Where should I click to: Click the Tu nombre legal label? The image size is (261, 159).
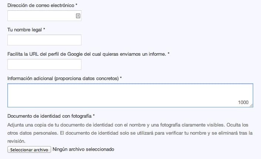click(24, 30)
